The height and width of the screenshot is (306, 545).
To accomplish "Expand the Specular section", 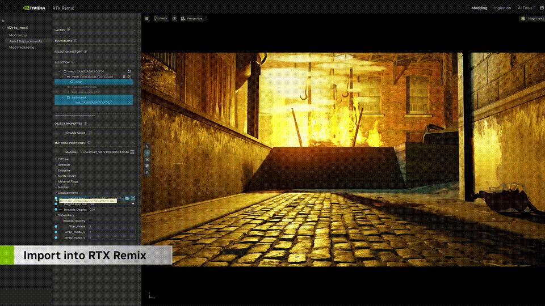I will [64, 165].
